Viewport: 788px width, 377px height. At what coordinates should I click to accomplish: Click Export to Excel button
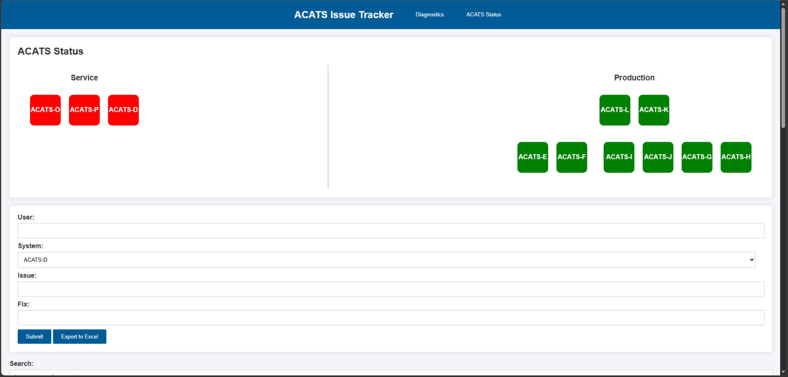80,337
